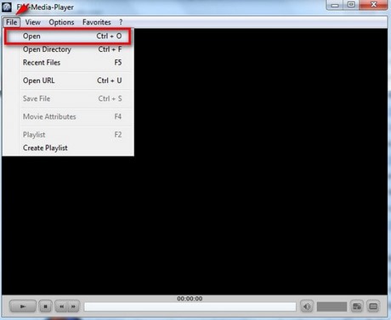Choose Open from the File menu

click(68, 36)
